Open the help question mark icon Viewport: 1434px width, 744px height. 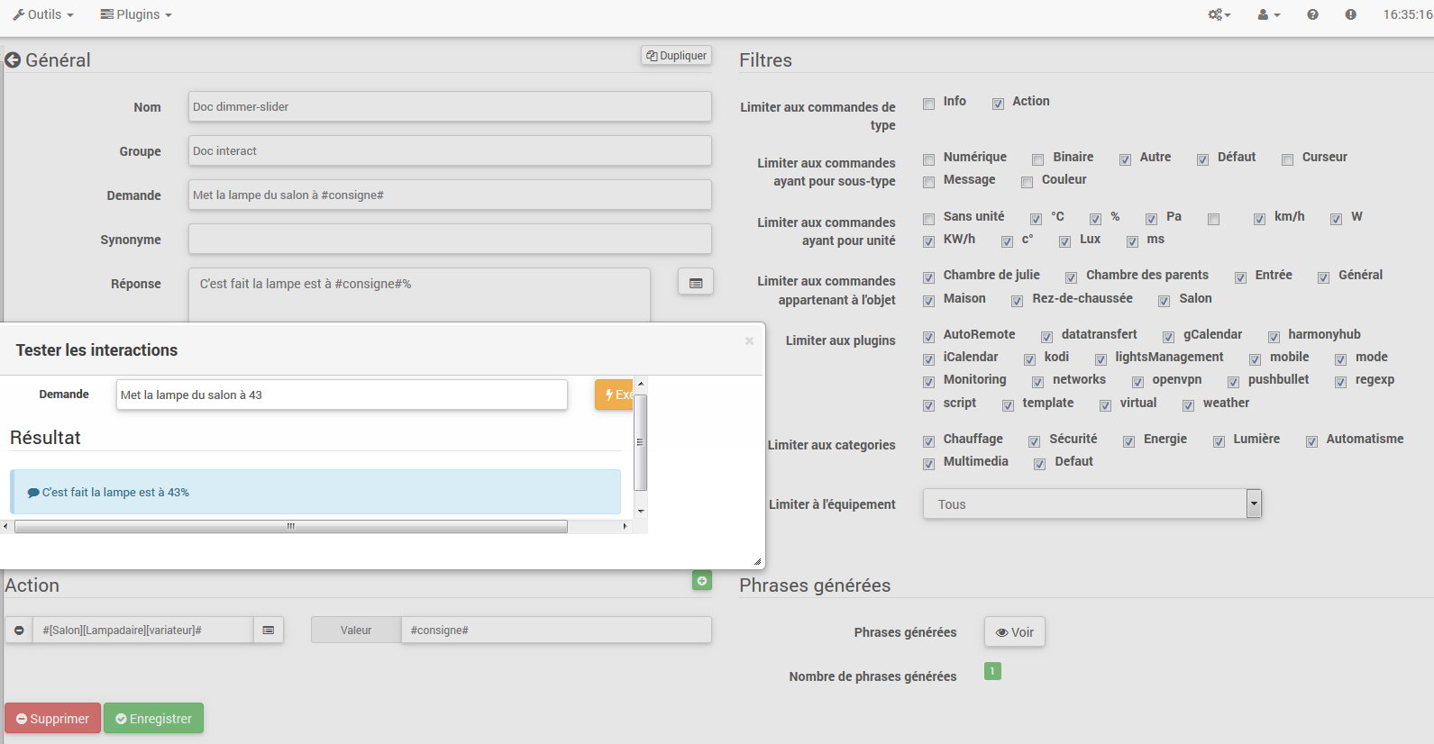[1312, 14]
